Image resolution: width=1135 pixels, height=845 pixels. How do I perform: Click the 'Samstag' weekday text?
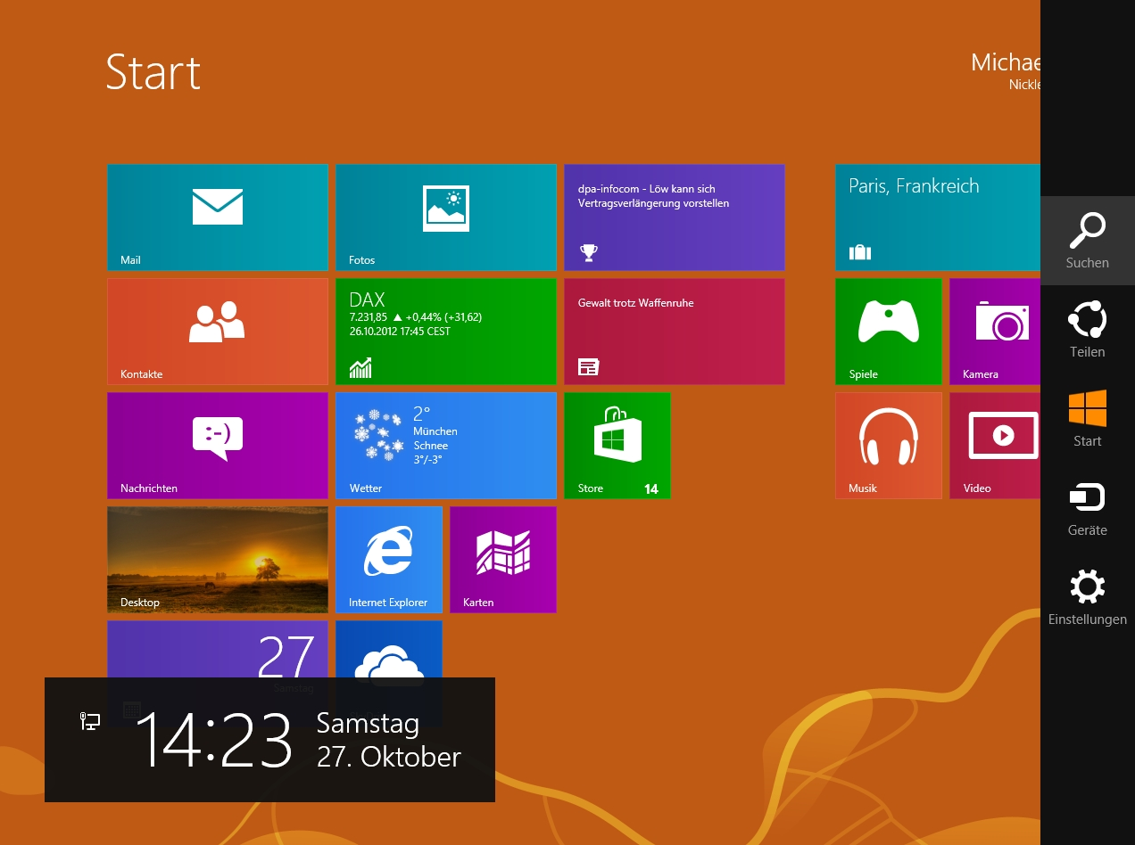pos(368,723)
